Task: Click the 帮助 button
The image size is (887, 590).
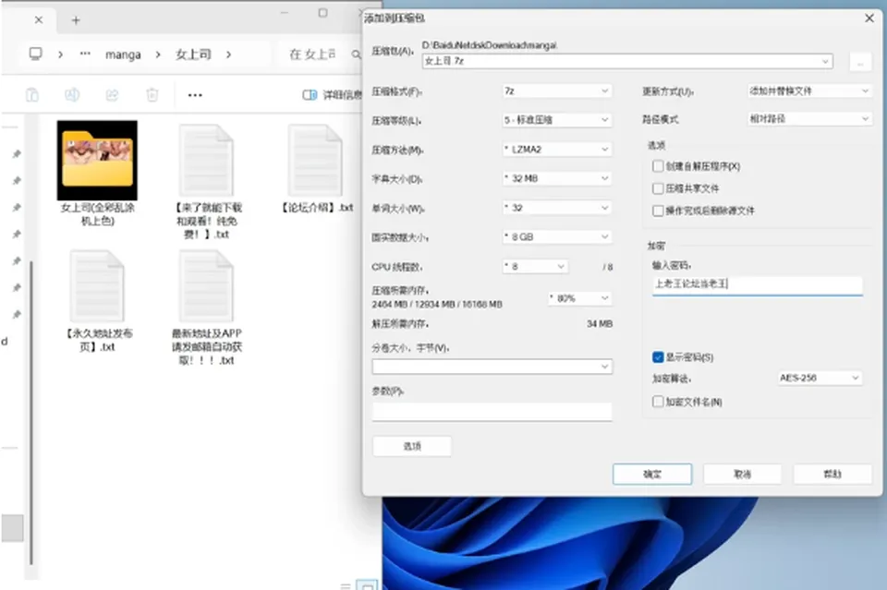Action: click(832, 475)
